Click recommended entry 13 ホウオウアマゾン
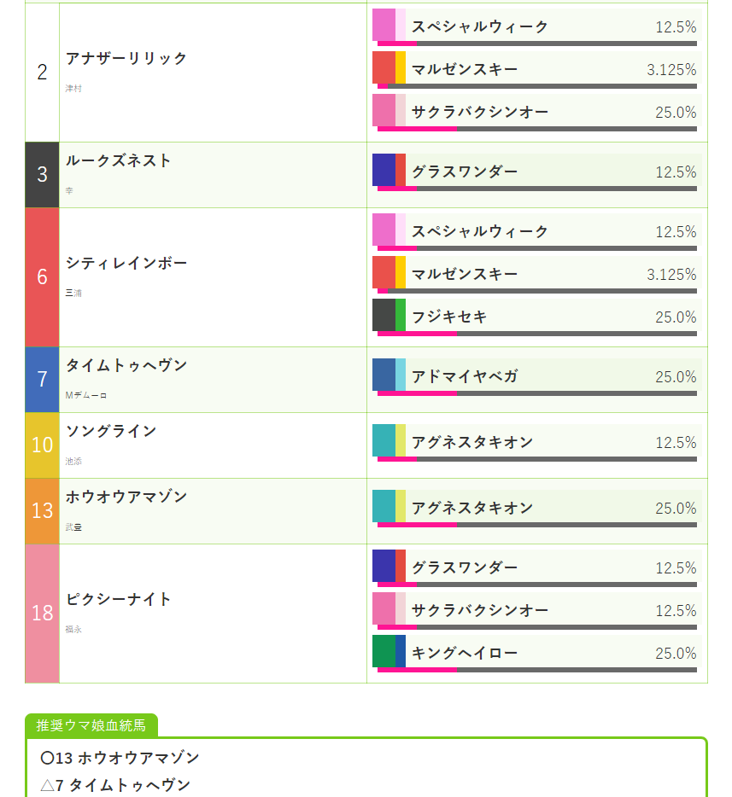The height and width of the screenshot is (797, 732). click(x=120, y=758)
